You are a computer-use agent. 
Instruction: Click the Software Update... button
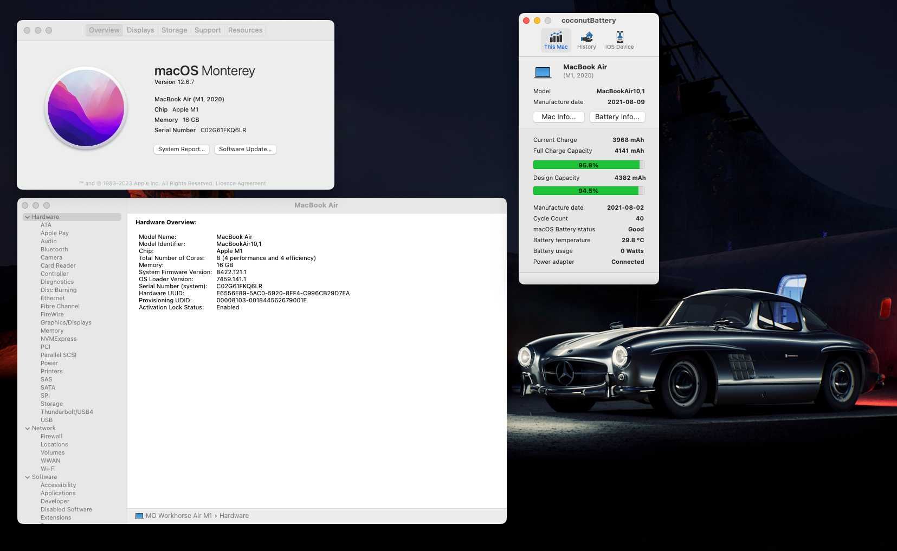(x=245, y=149)
